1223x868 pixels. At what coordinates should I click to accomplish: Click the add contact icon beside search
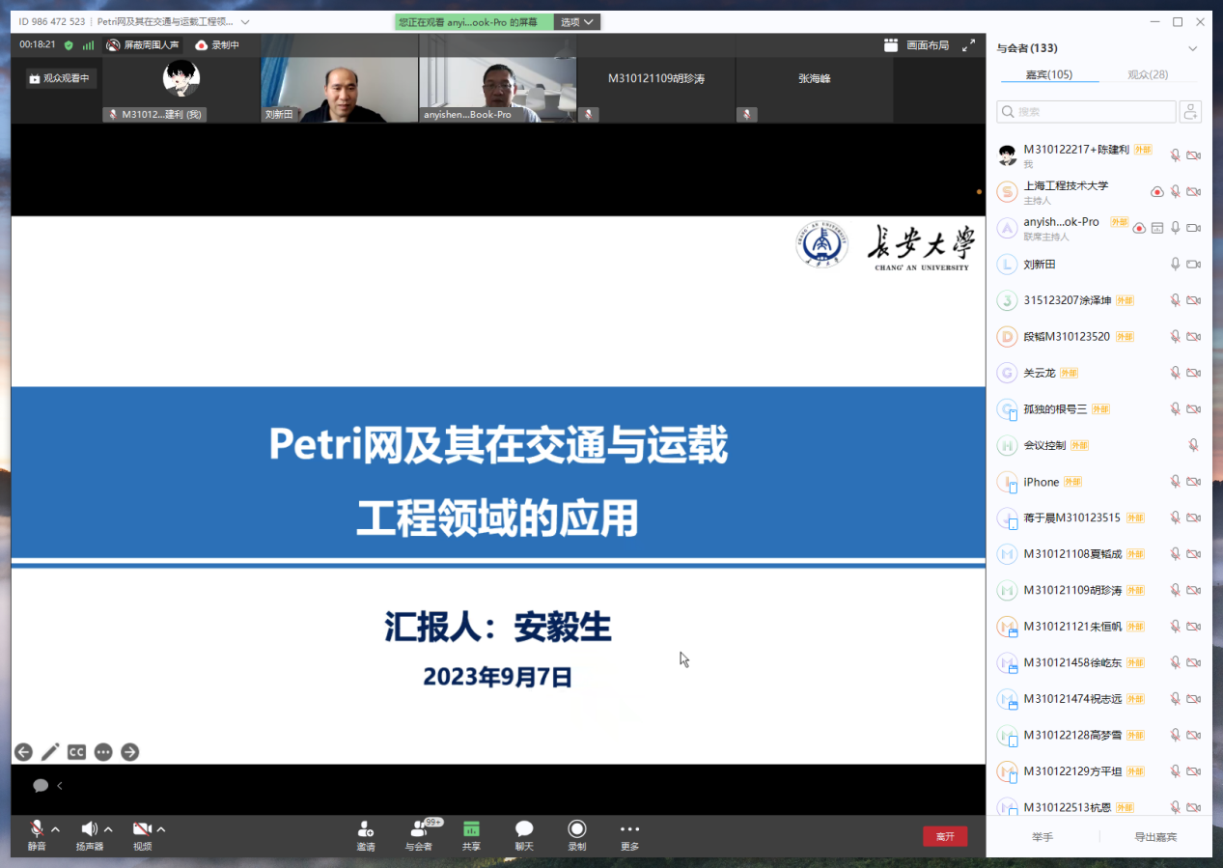click(x=1190, y=112)
